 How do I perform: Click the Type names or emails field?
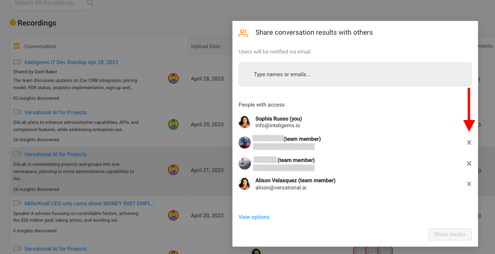[355, 74]
